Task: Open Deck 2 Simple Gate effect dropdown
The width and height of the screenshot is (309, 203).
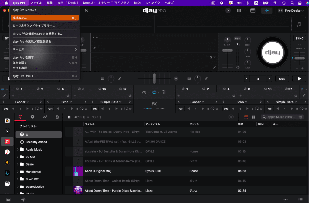Action: point(286,102)
